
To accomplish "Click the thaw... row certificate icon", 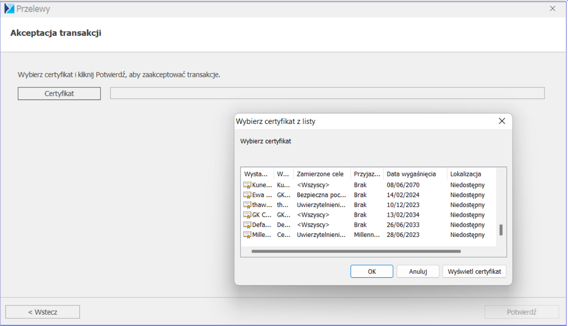I will click(x=247, y=205).
